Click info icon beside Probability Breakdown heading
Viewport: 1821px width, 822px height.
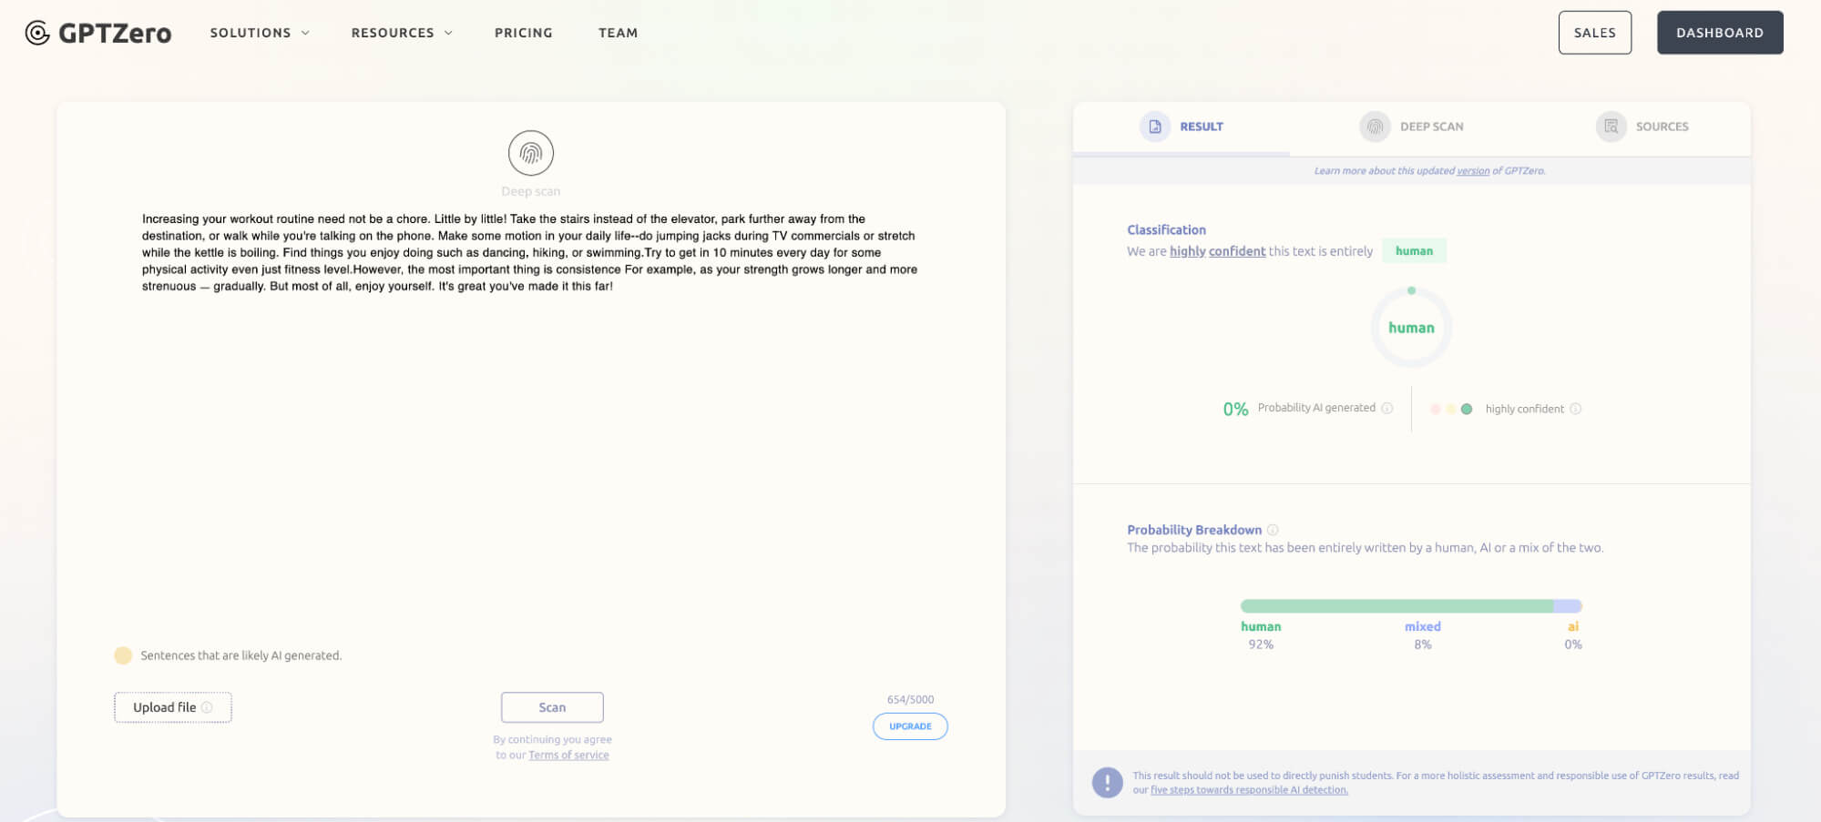click(x=1273, y=530)
